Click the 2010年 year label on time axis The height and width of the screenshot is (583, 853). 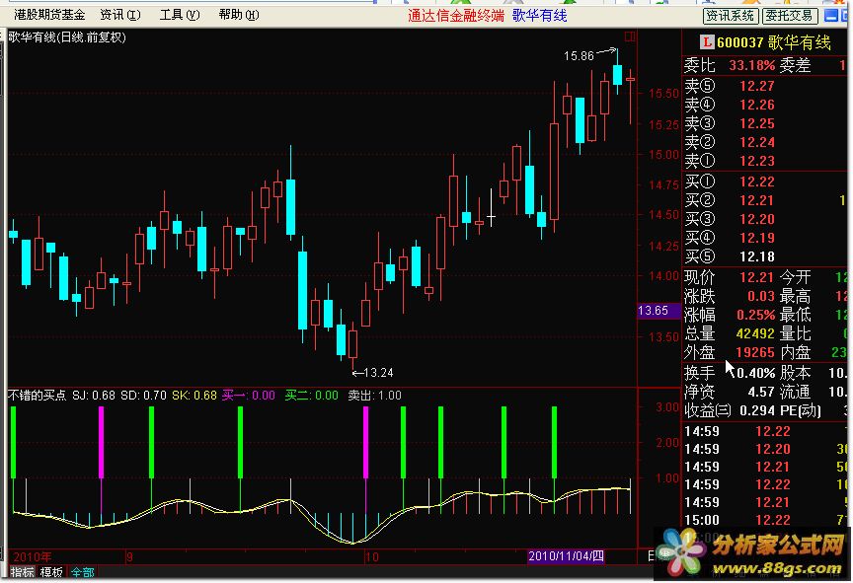click(33, 557)
